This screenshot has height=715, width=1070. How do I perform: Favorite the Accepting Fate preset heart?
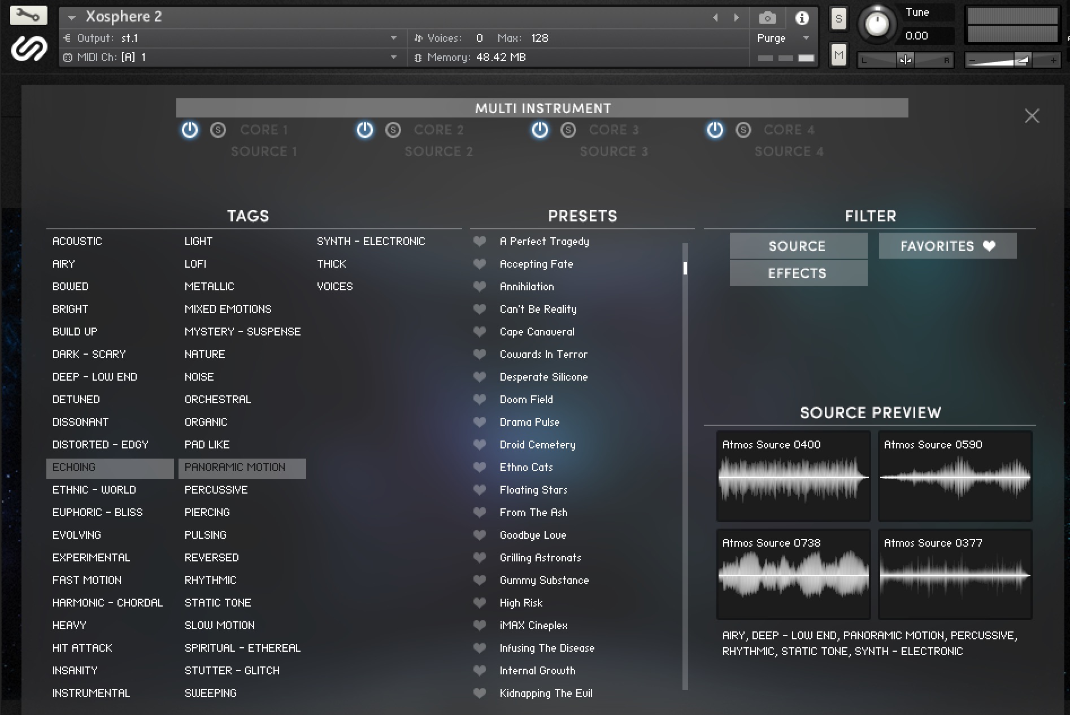tap(480, 264)
